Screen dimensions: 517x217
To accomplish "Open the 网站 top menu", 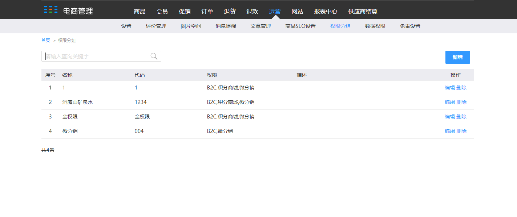I will point(298,11).
